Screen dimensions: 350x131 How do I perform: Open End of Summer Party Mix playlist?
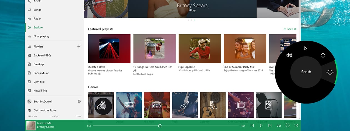point(245,48)
